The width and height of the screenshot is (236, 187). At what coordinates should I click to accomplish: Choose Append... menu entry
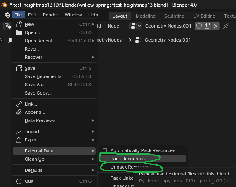[54, 112]
